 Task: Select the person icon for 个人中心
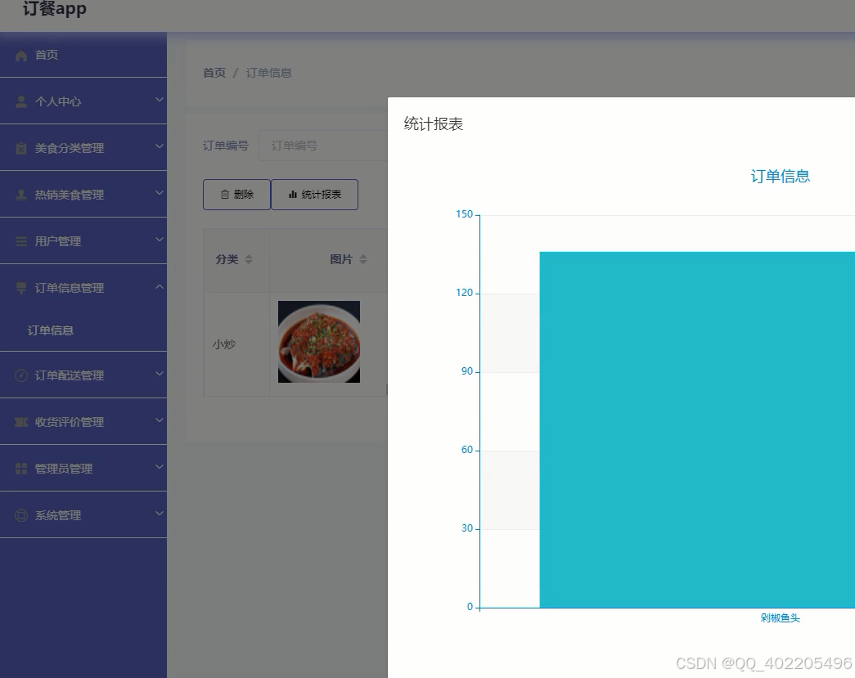click(20, 101)
